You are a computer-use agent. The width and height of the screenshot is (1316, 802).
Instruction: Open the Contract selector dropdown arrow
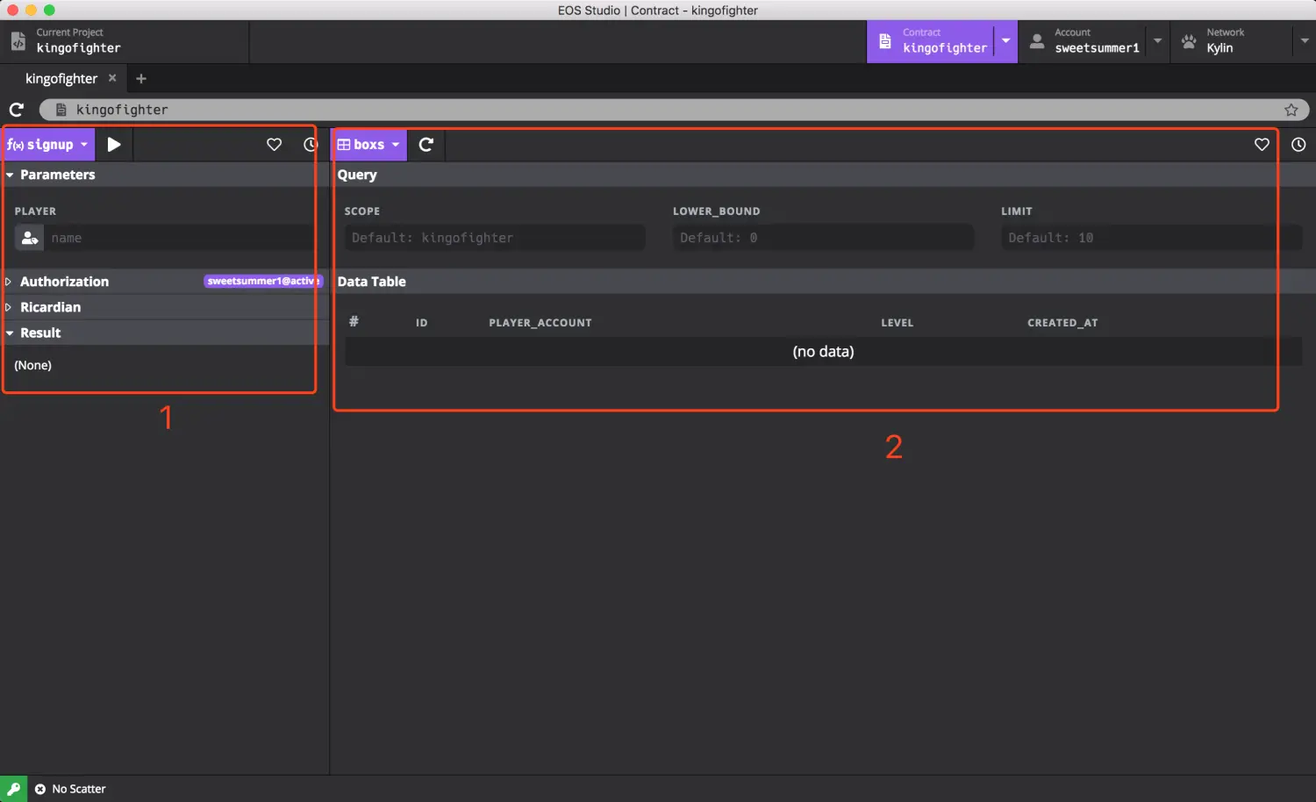point(1005,41)
